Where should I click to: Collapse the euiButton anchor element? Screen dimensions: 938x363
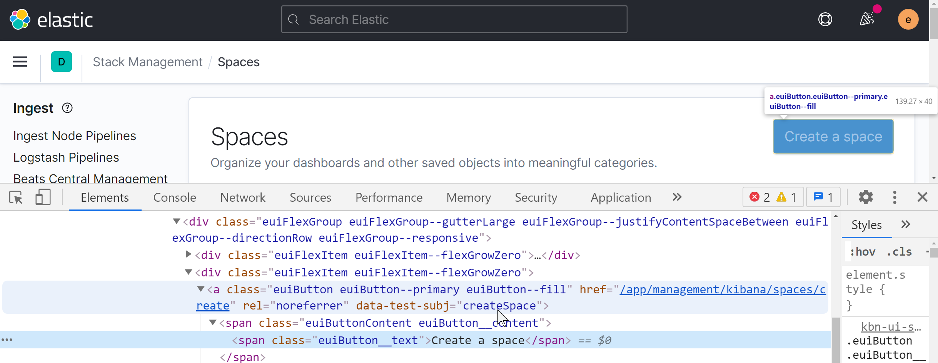point(201,289)
